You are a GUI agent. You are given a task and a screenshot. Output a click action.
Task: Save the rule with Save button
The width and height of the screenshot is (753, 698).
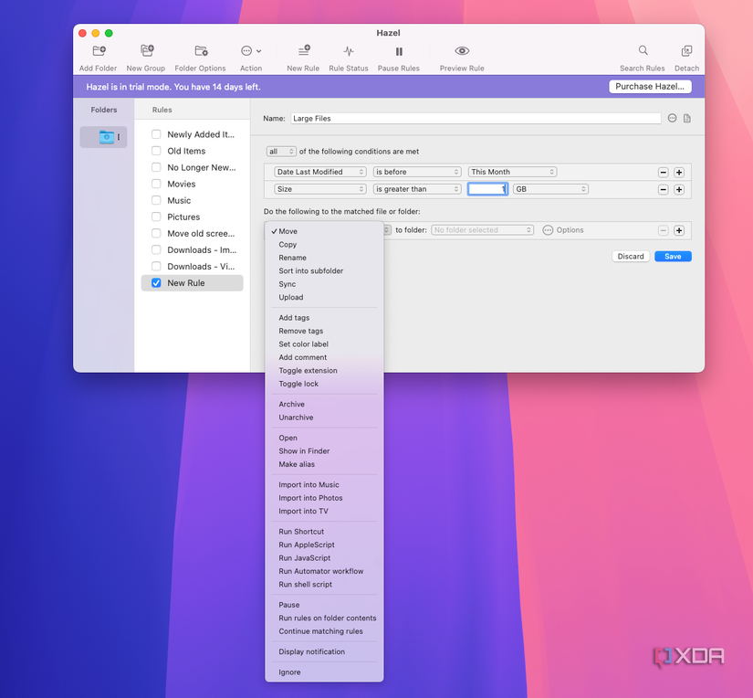(673, 256)
